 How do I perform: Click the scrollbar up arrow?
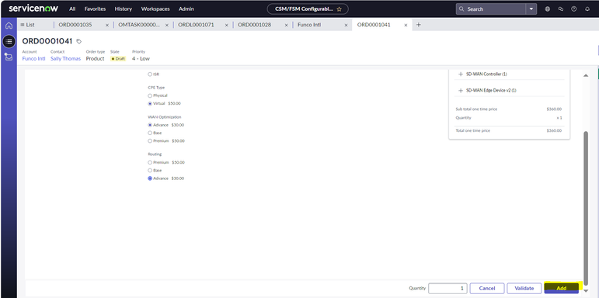(586, 75)
